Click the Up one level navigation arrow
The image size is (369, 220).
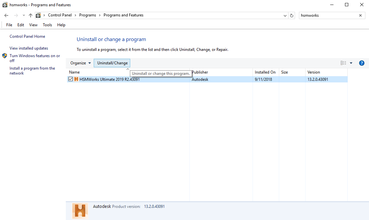[30, 15]
